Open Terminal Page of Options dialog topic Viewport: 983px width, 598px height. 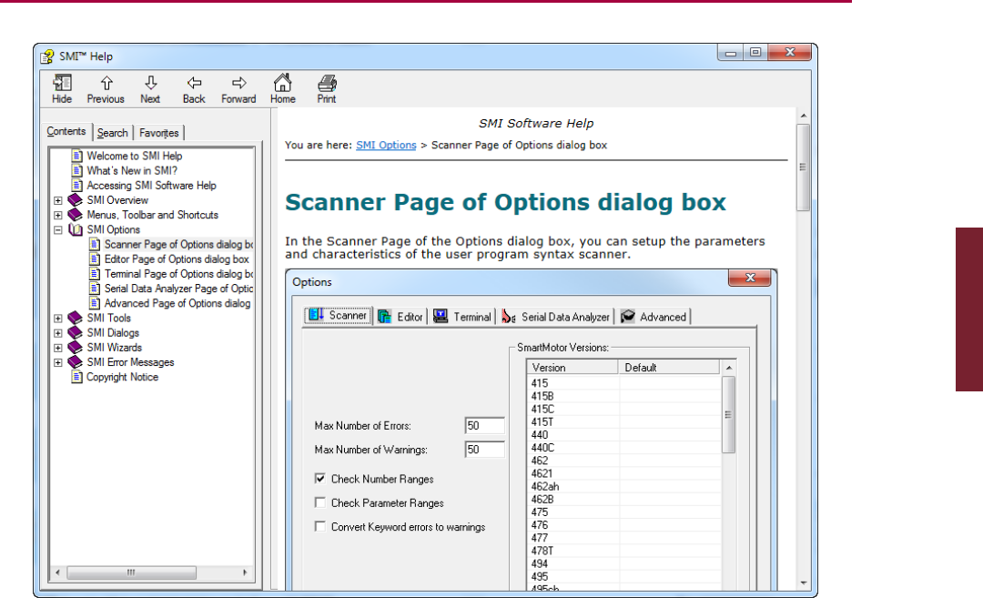[x=178, y=274]
